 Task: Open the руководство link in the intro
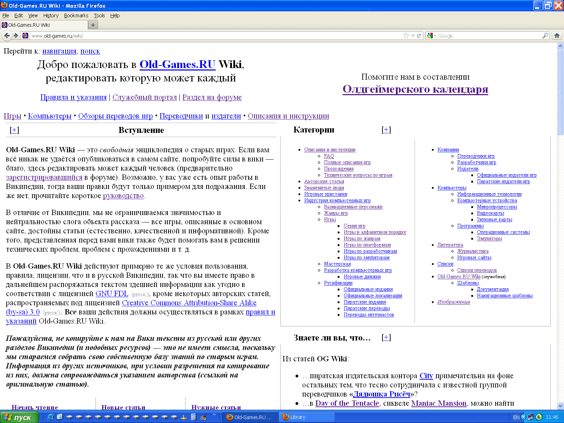coord(123,196)
